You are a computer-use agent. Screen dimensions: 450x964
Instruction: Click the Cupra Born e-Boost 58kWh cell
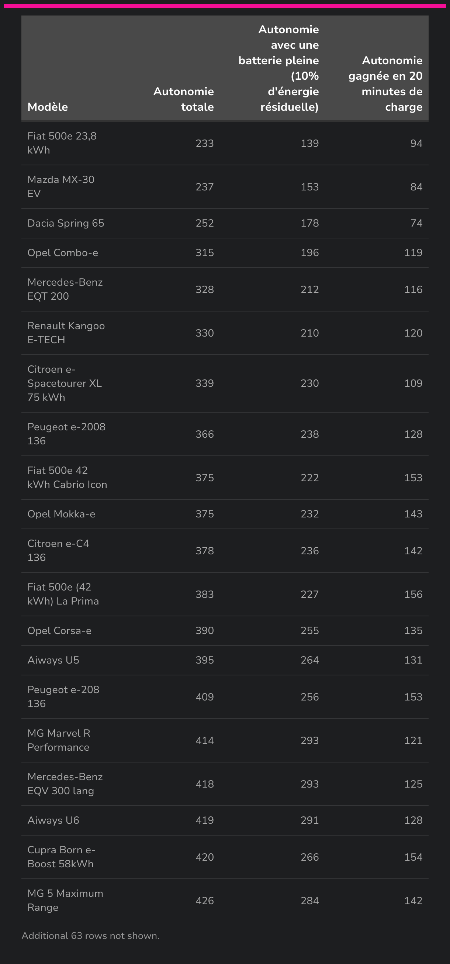[61, 857]
